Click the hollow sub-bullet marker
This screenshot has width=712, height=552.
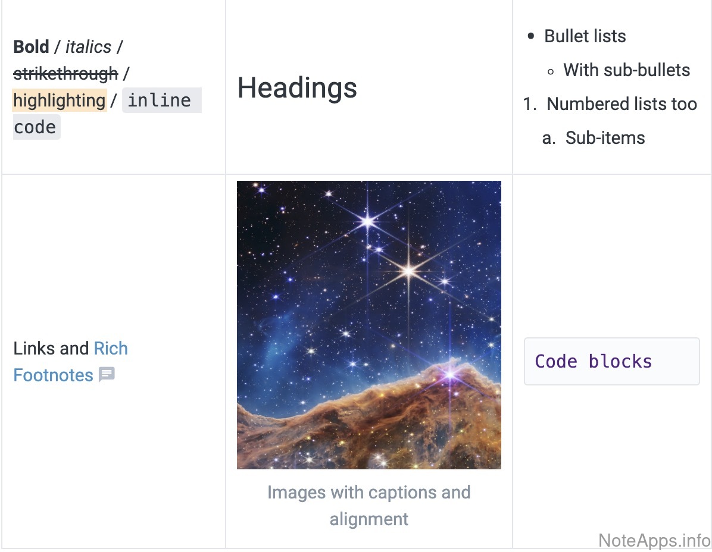click(x=550, y=71)
